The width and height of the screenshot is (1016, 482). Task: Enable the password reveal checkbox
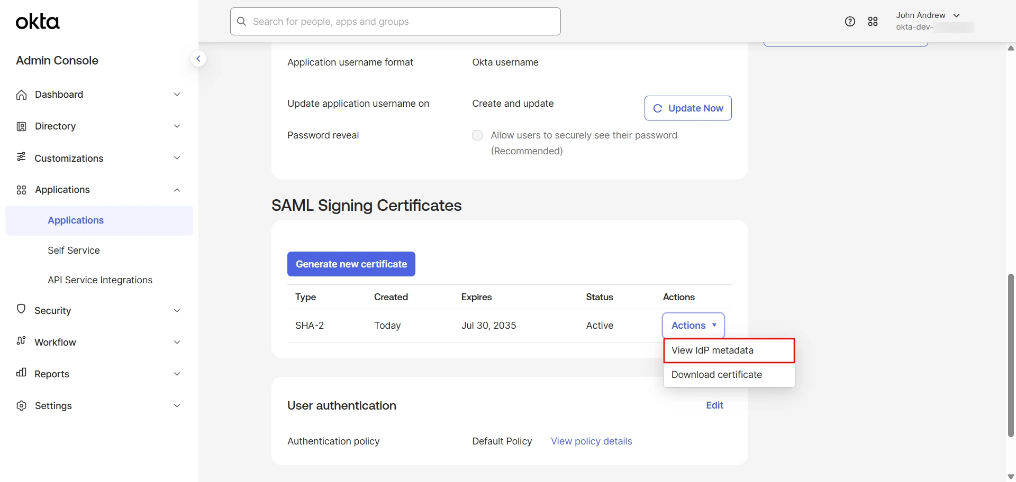tap(477, 135)
